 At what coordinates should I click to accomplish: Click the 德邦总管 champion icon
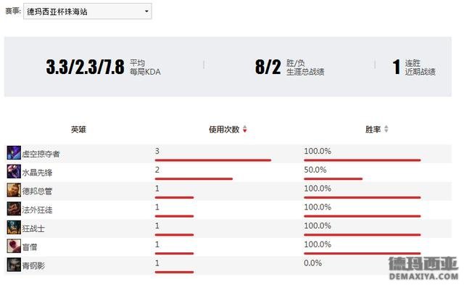click(14, 190)
